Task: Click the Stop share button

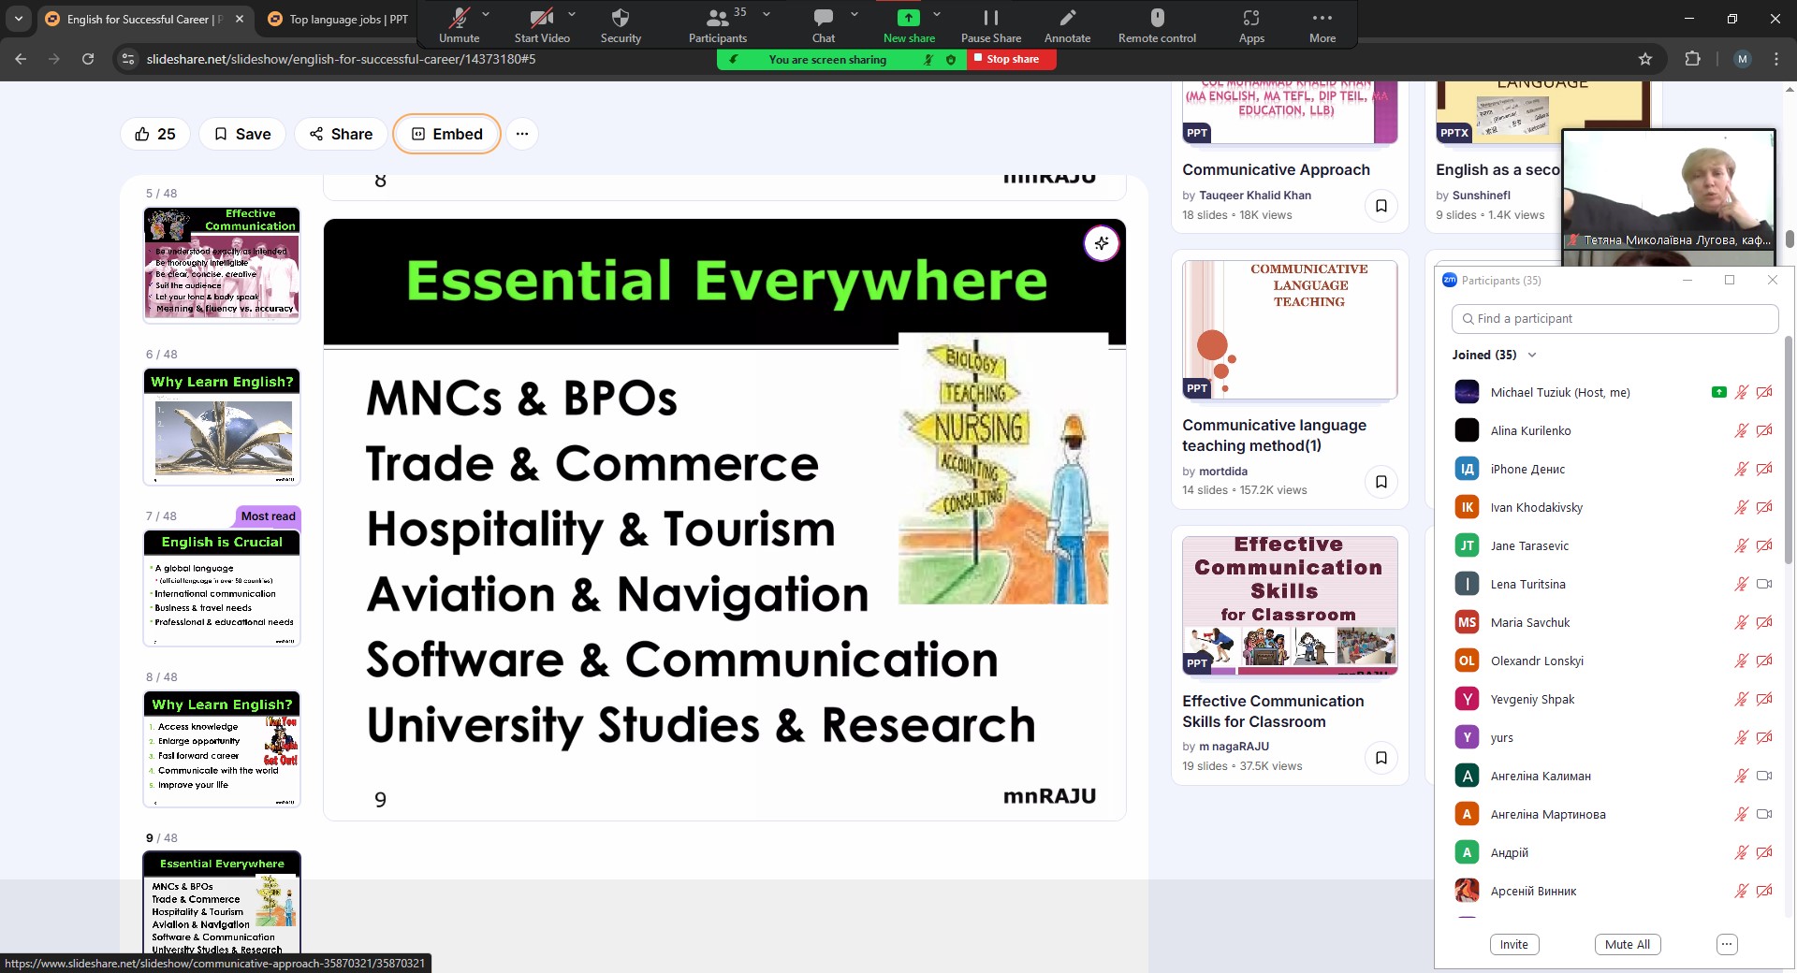Action: tap(1012, 59)
